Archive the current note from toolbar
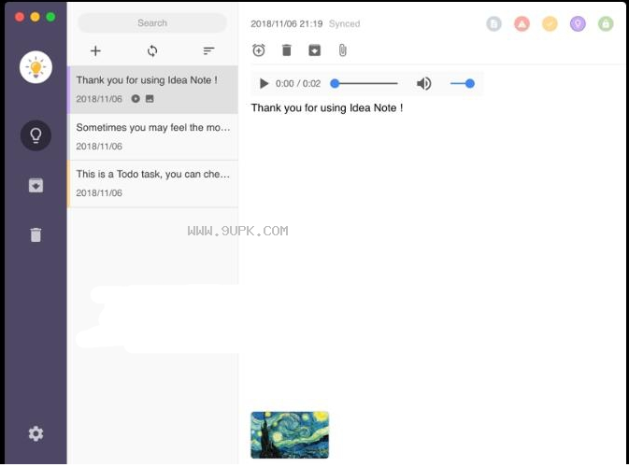Viewport: 629px width, 467px height. coord(314,50)
